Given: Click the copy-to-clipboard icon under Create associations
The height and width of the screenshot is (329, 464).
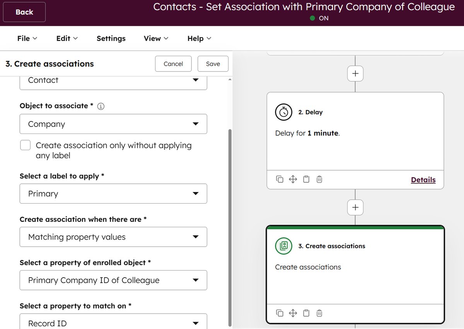Looking at the screenshot, I should 306,313.
